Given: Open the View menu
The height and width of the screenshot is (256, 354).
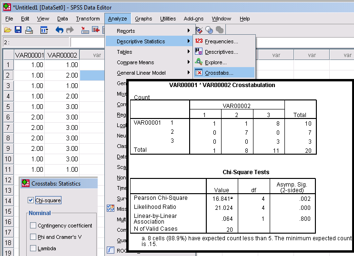Looking at the screenshot, I should pyautogui.click(x=43, y=19).
